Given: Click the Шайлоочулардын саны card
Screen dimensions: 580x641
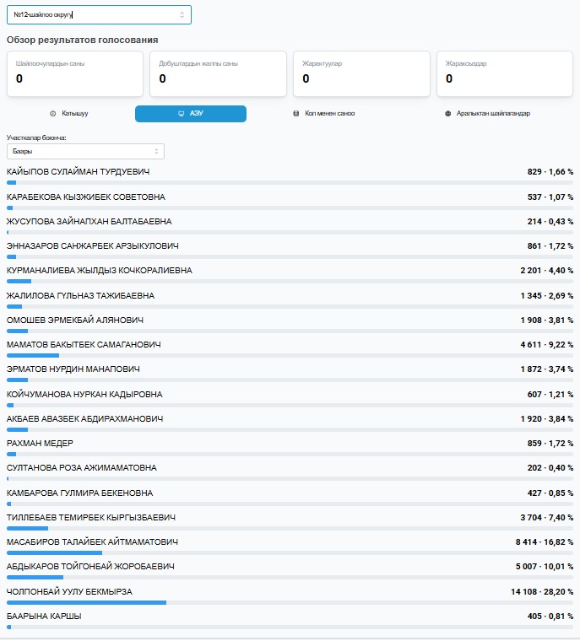Looking at the screenshot, I should (x=75, y=73).
